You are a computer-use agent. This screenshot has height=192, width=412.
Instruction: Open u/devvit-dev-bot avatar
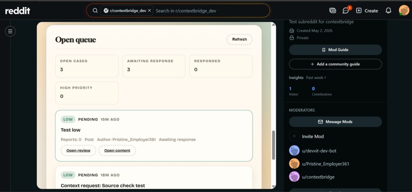pos(294,151)
